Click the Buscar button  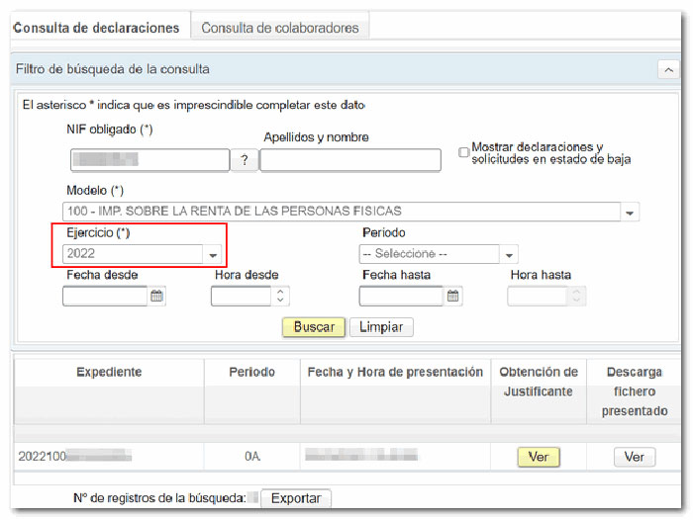[314, 327]
